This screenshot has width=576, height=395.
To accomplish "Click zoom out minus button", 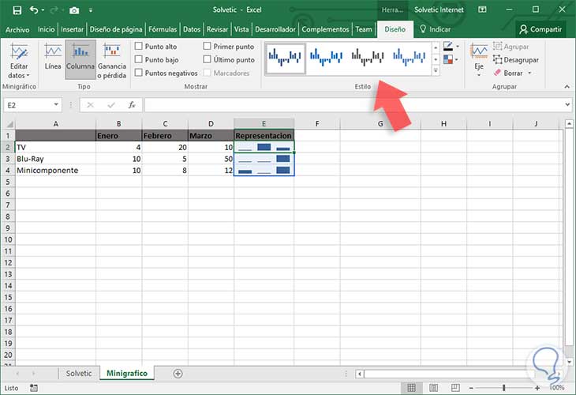I will click(x=471, y=388).
